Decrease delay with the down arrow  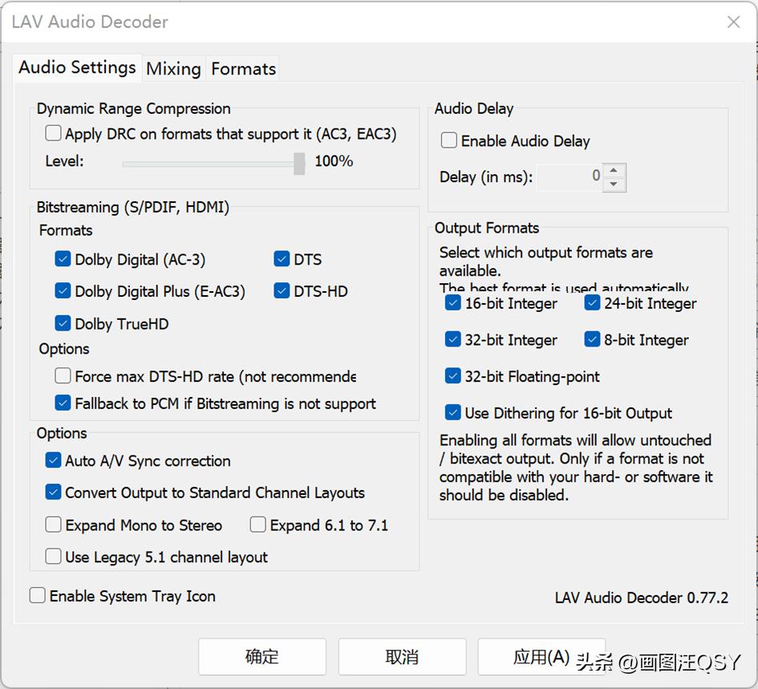(x=614, y=184)
